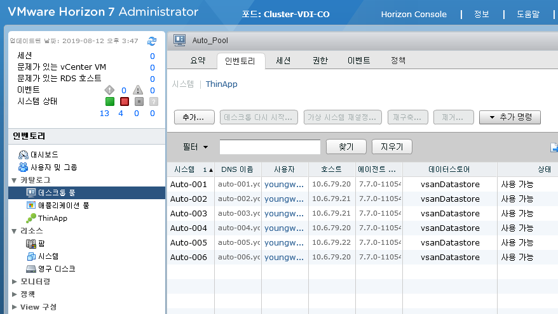The height and width of the screenshot is (314, 558).
Task: Switch to the 요약 tab
Action: pos(198,60)
